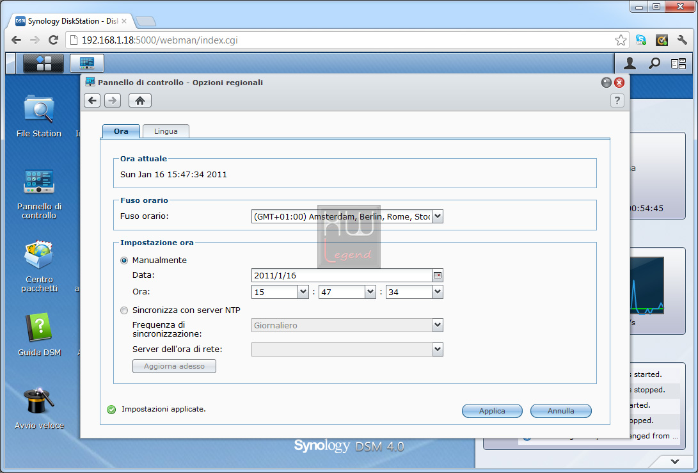This screenshot has height=473, width=698.
Task: Click the Applica button
Action: pyautogui.click(x=492, y=411)
